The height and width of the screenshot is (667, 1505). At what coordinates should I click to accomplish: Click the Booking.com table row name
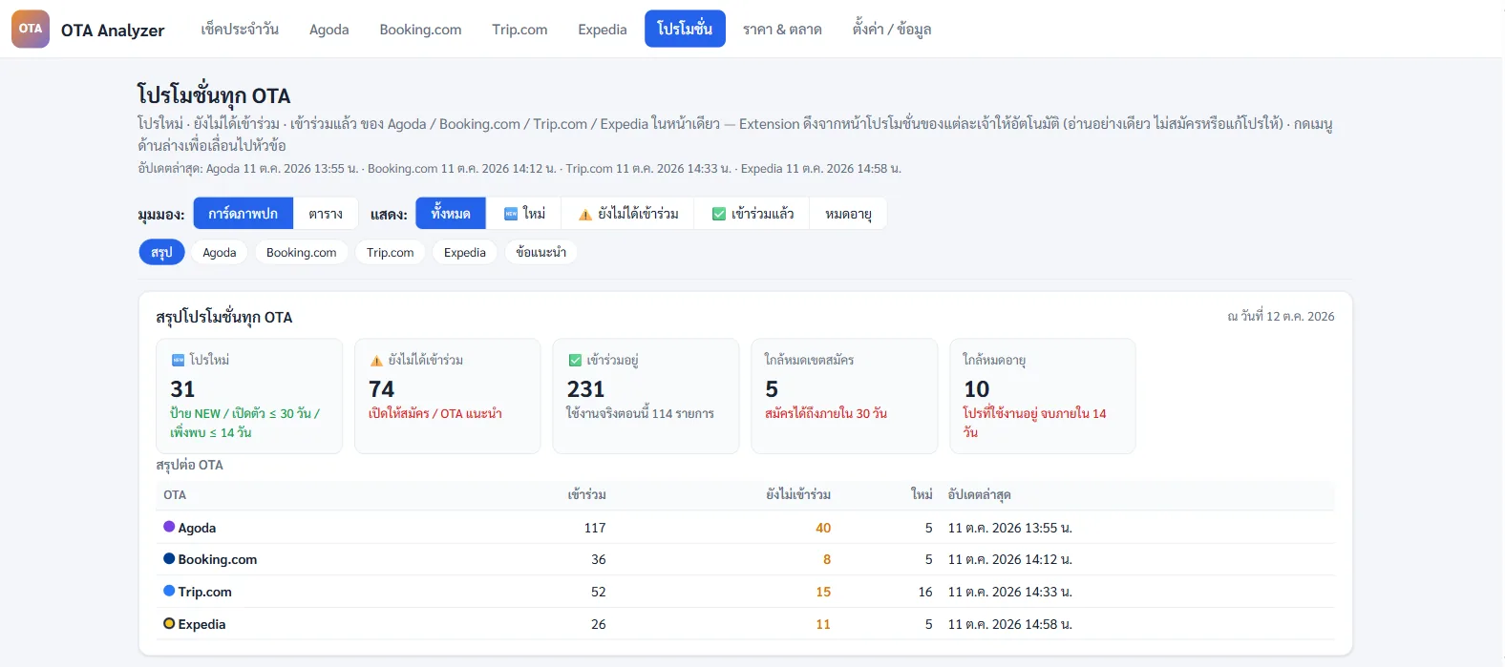(x=218, y=559)
